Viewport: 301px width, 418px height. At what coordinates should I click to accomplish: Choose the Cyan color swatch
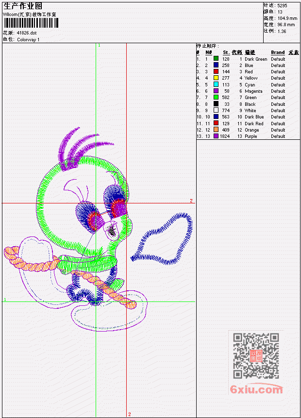tap(216, 84)
